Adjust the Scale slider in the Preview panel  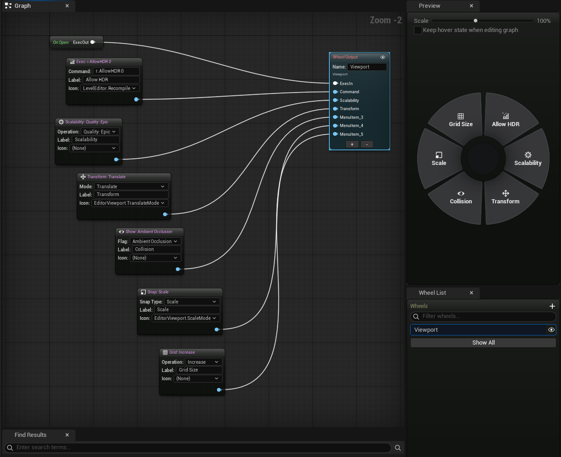click(x=476, y=21)
